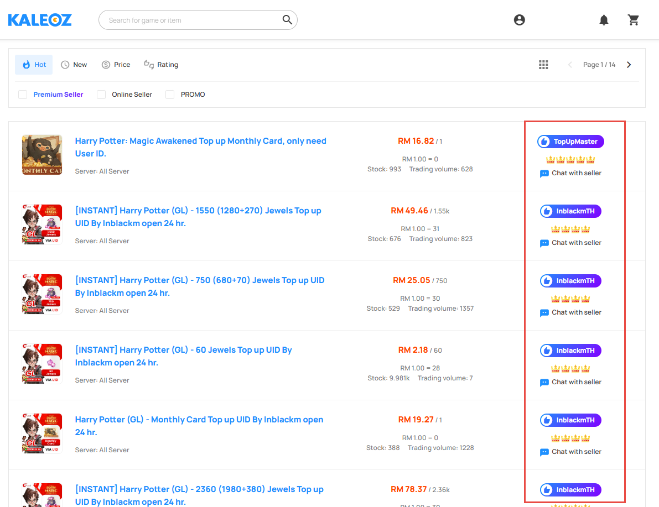The image size is (659, 507).
Task: Open InblackmTH badge in 1550 Jewels row
Action: (x=570, y=211)
